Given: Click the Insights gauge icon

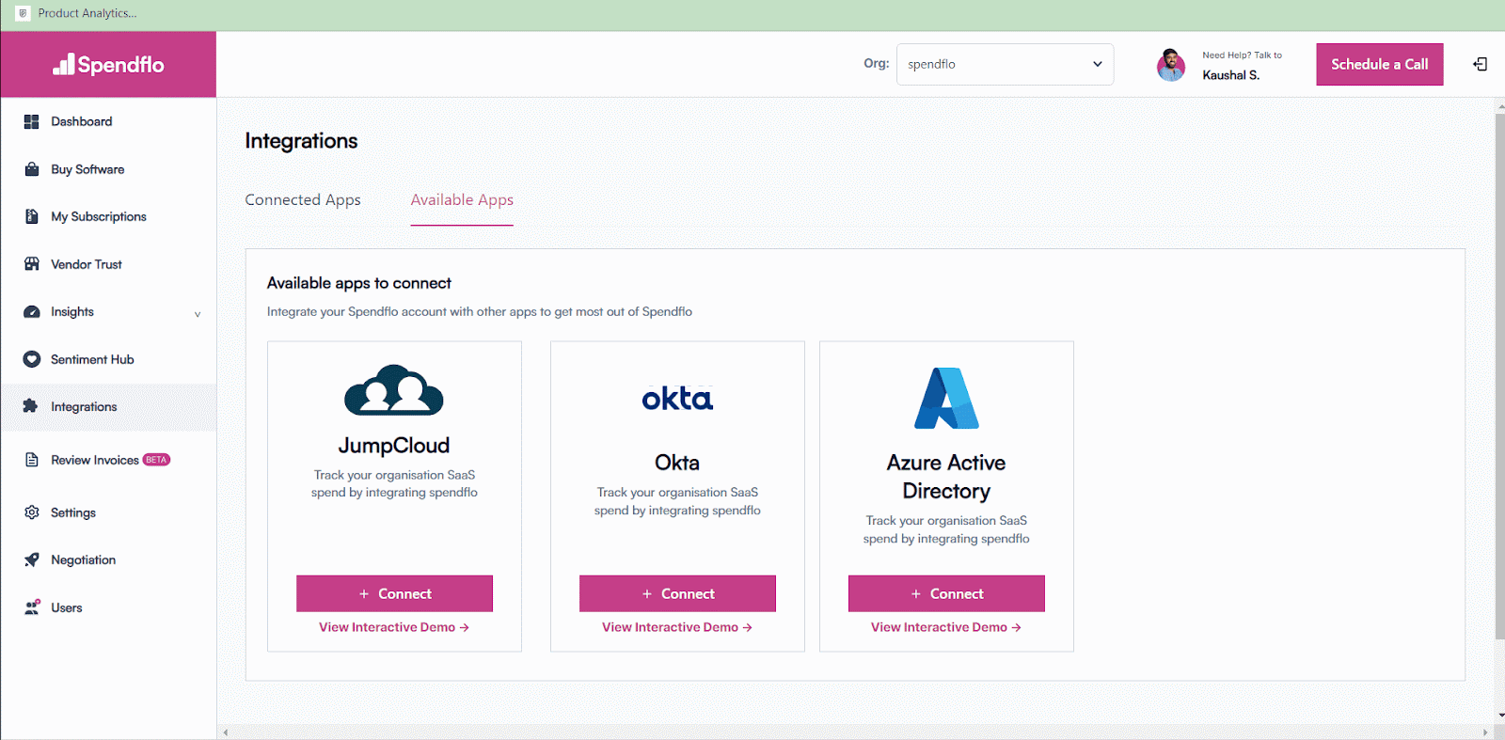Looking at the screenshot, I should [31, 312].
